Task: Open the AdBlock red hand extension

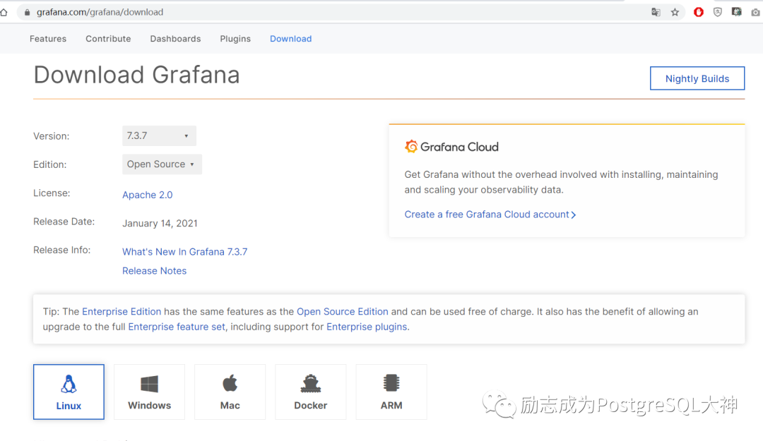Action: (x=699, y=12)
